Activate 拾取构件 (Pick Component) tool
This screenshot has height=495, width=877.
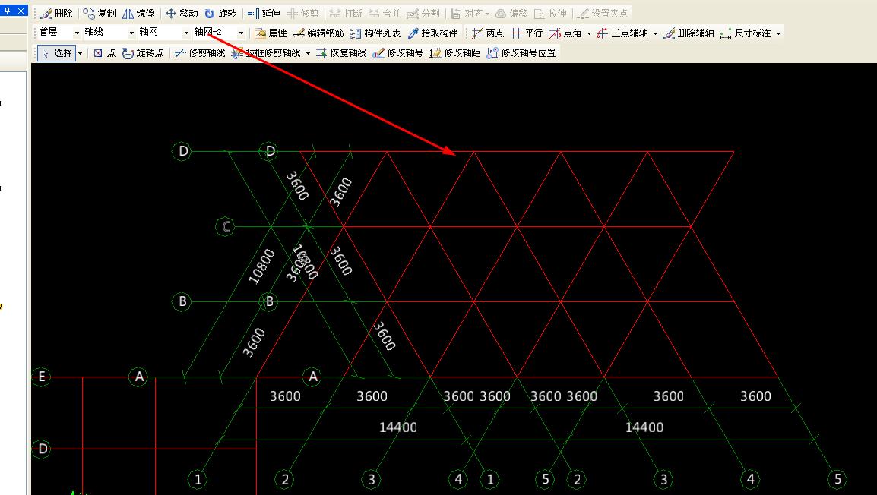(x=432, y=33)
